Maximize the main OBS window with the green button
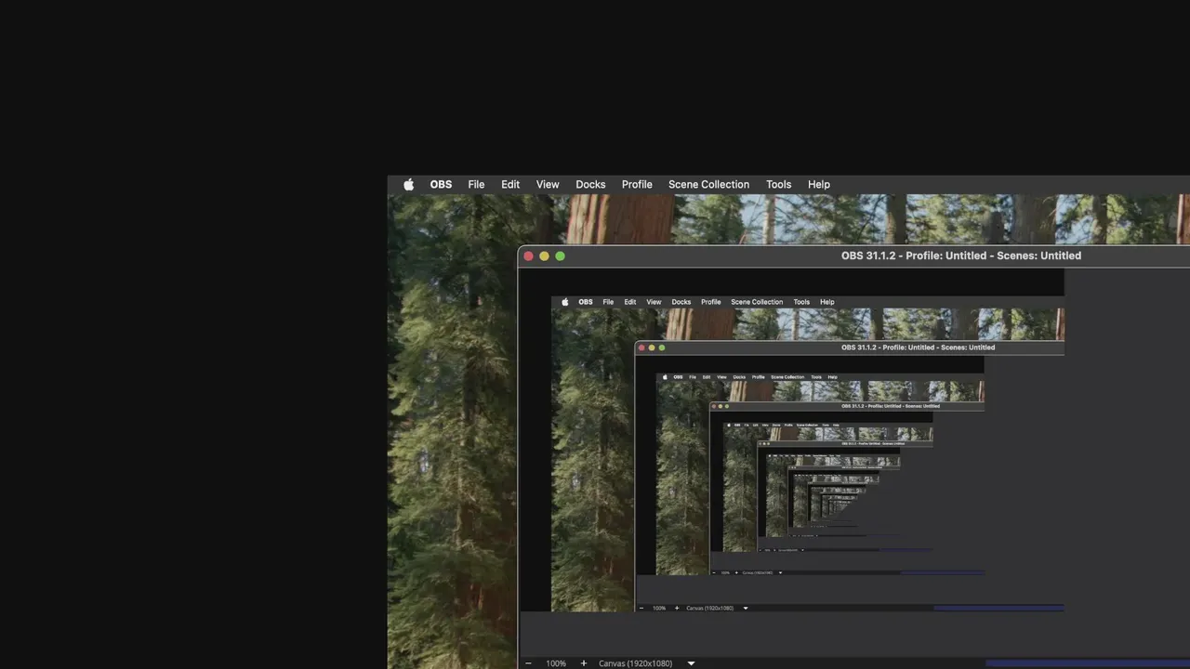 pos(561,256)
